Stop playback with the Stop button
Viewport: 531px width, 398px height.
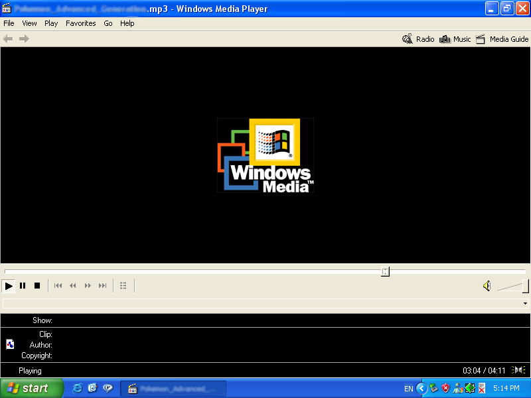point(37,286)
